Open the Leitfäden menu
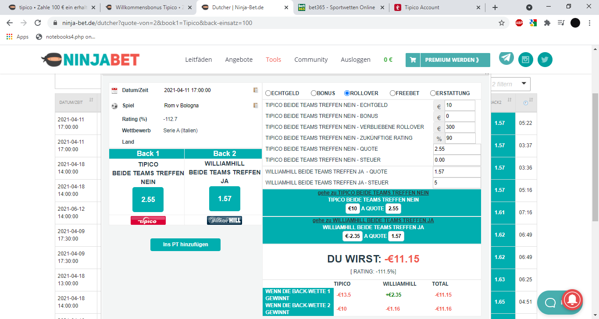The image size is (599, 319). 198,60
